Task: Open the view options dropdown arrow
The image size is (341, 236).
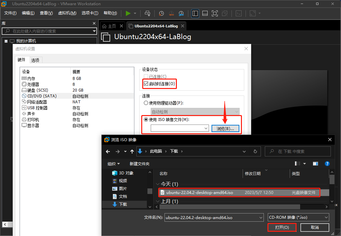Action: click(x=304, y=164)
